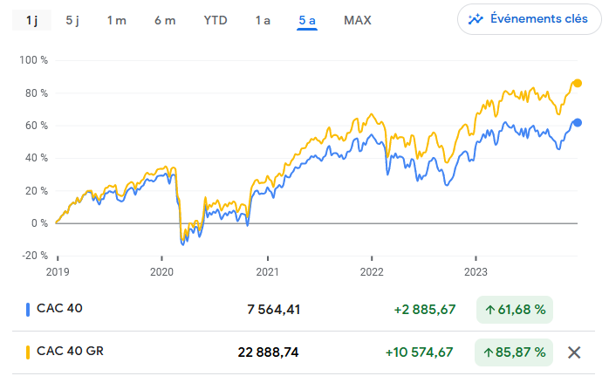Viewport: 609px width, 383px height.
Task: Click the yellow CAC 40 GR color marker
Action: [x=29, y=352]
